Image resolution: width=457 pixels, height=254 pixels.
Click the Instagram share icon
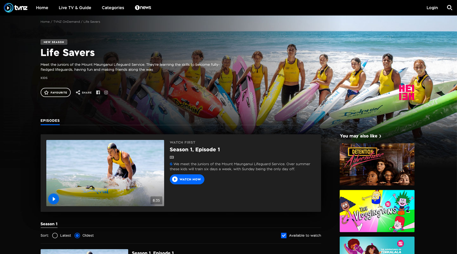click(x=106, y=92)
